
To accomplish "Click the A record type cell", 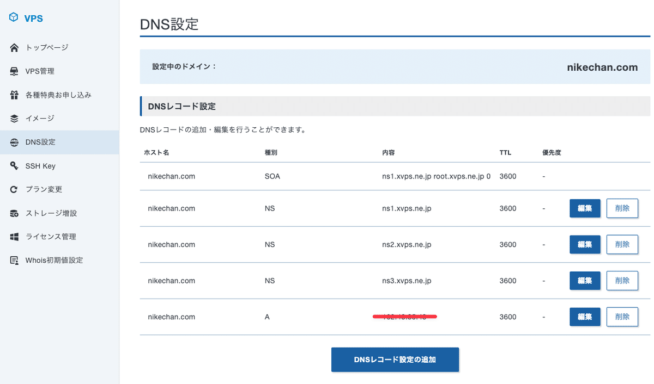I will tap(267, 317).
